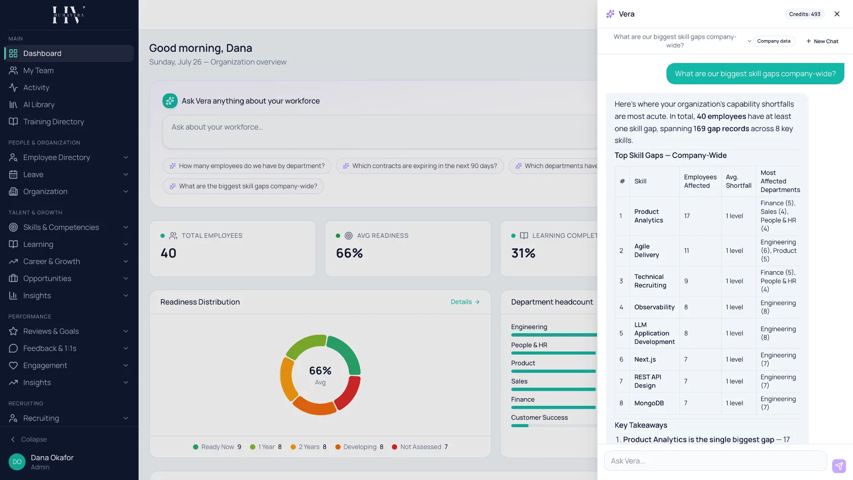Click the Dana Okafor profile name
853x480 pixels.
click(52, 458)
